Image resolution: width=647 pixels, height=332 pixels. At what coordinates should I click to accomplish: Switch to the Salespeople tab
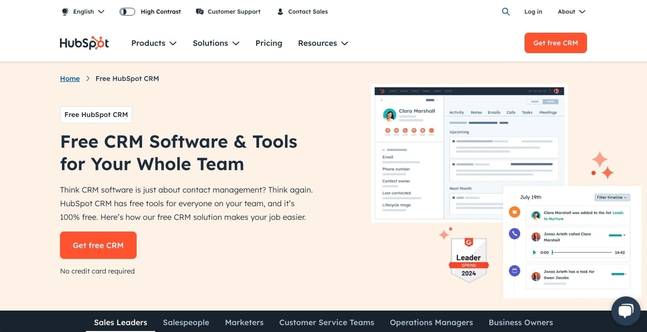tap(186, 322)
